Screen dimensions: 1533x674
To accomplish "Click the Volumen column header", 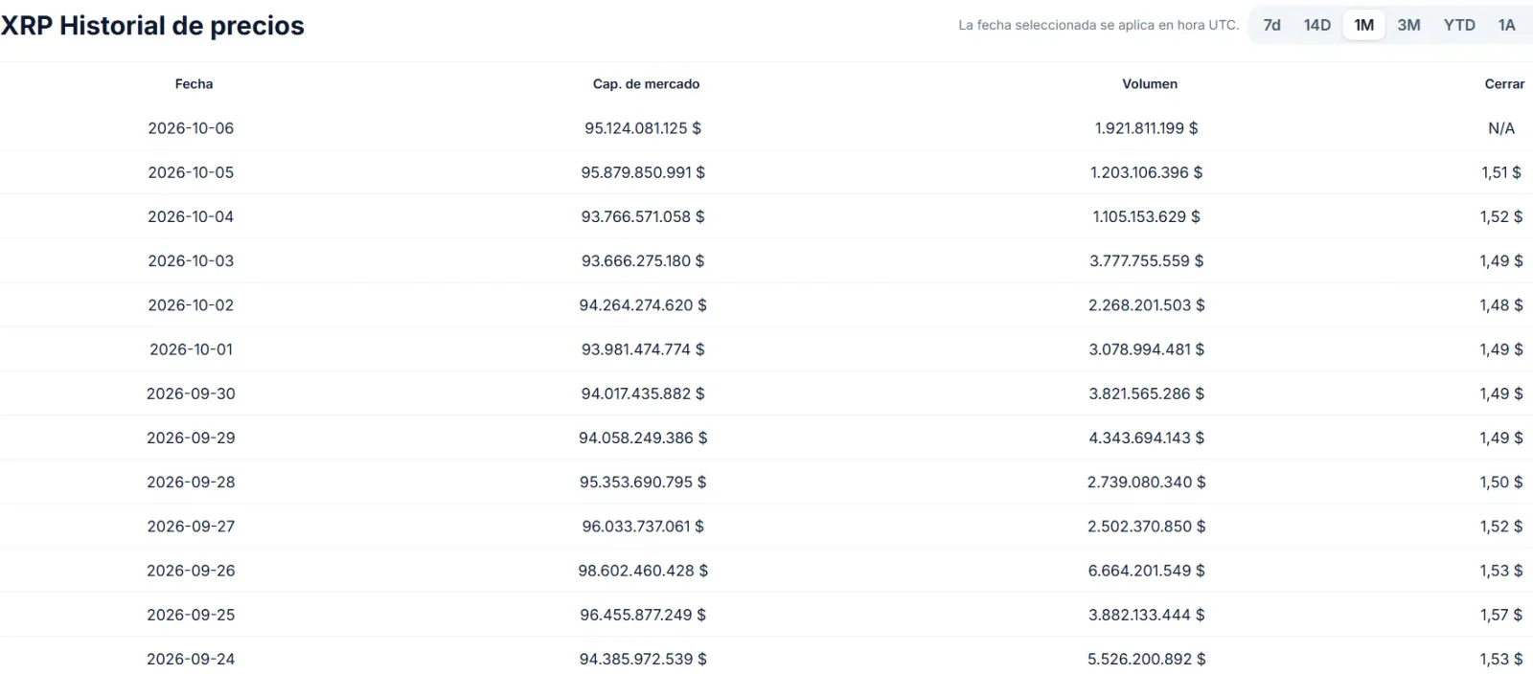I will (x=1150, y=84).
